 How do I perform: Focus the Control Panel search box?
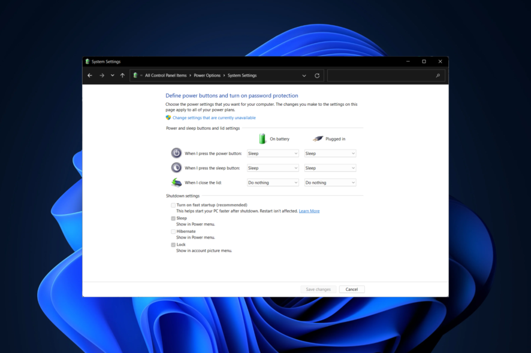tap(386, 76)
